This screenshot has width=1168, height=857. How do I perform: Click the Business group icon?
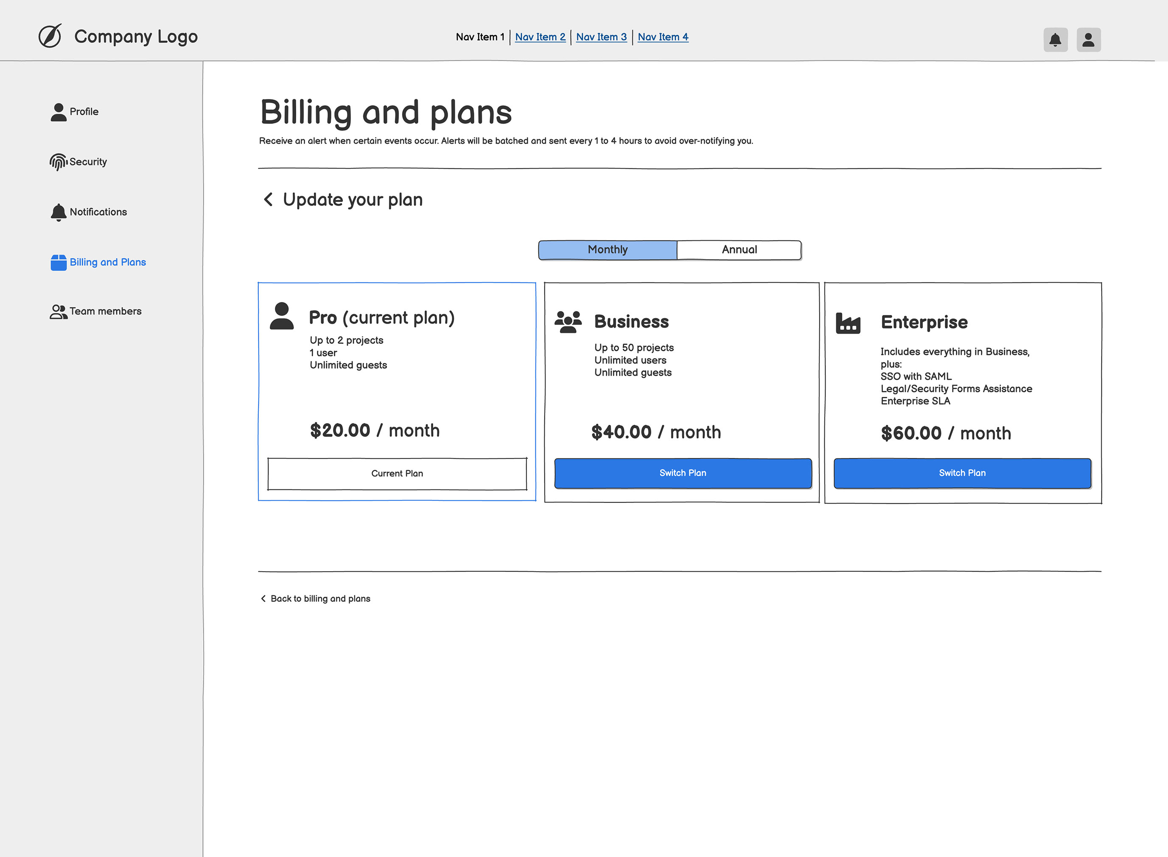[x=568, y=322]
